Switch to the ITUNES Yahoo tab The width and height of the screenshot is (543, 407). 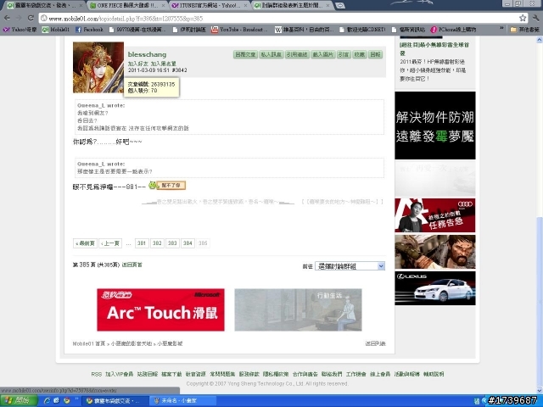(210, 6)
